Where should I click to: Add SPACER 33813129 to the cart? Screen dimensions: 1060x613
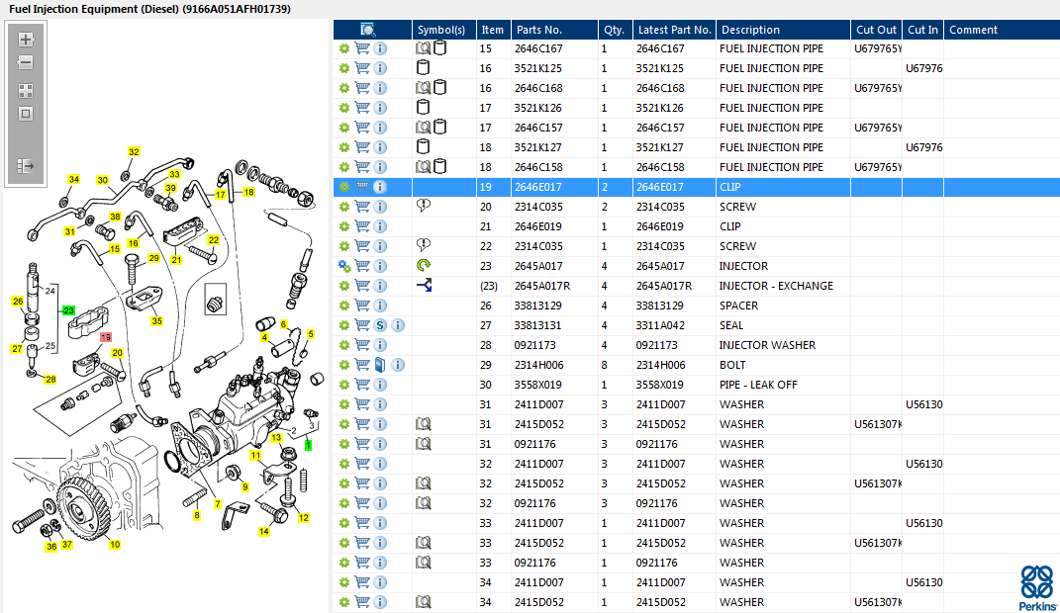click(x=362, y=306)
